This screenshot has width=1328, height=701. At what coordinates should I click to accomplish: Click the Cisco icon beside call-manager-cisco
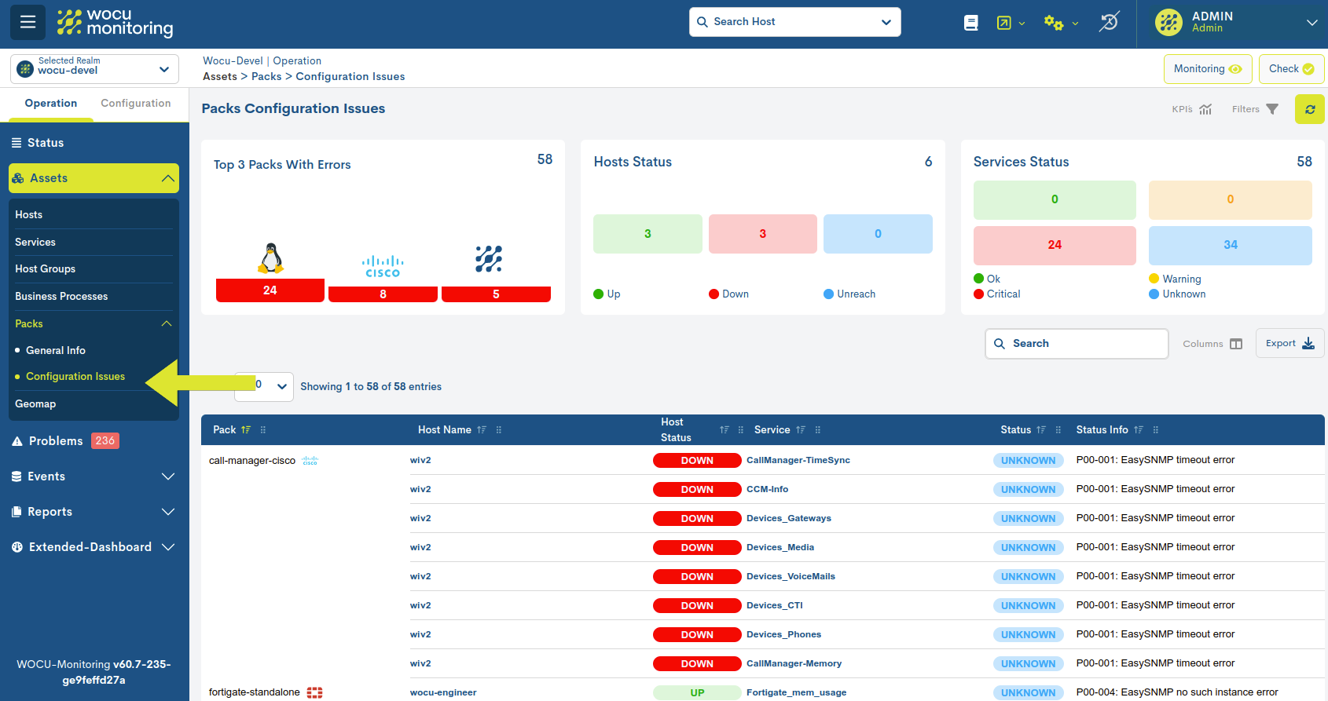click(x=310, y=461)
